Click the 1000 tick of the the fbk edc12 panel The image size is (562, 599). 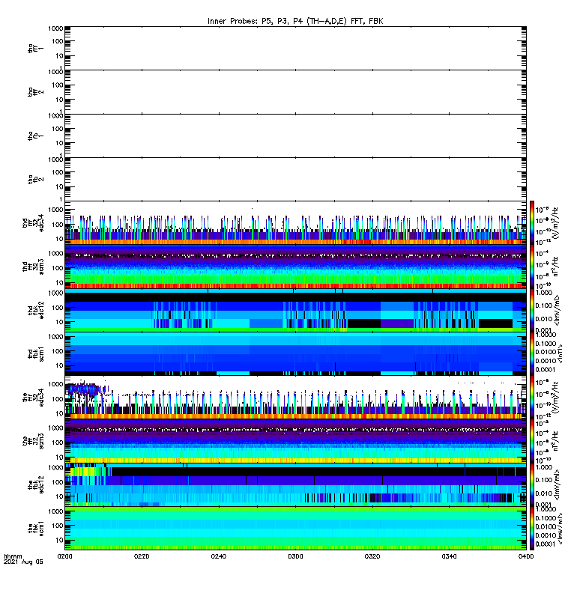pos(55,467)
